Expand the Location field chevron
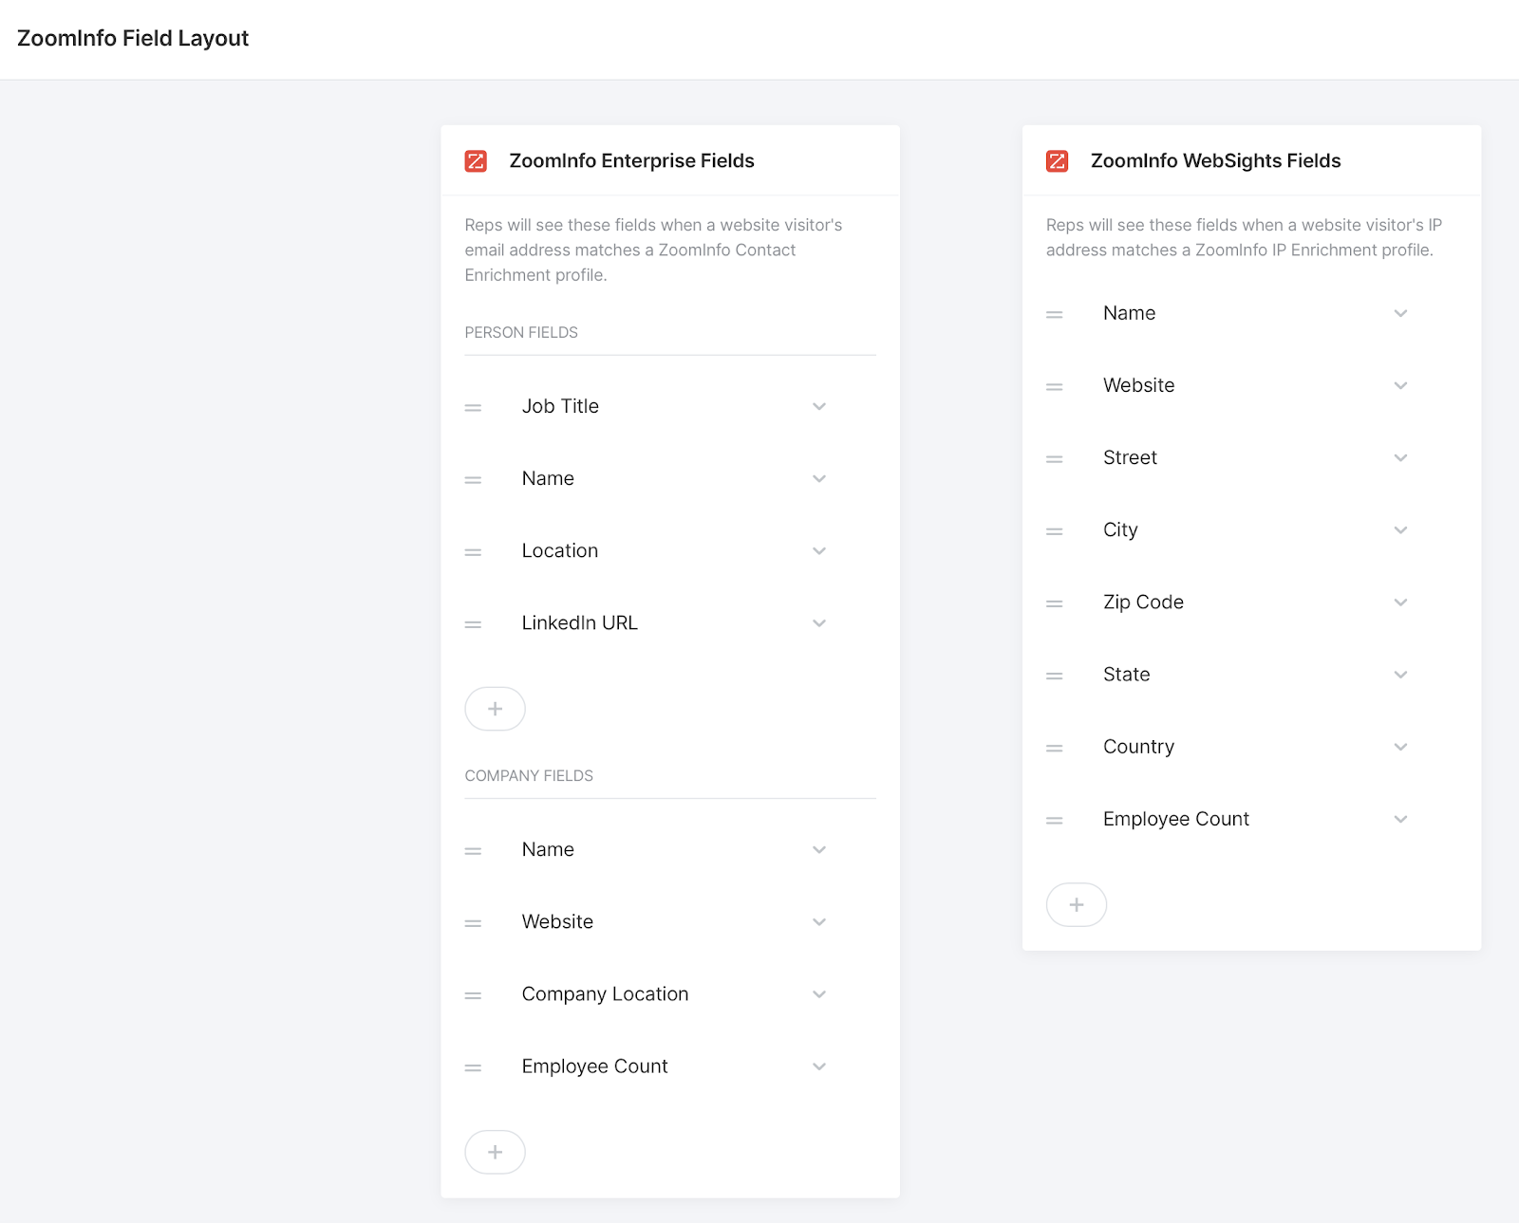The height and width of the screenshot is (1223, 1519). coord(819,550)
